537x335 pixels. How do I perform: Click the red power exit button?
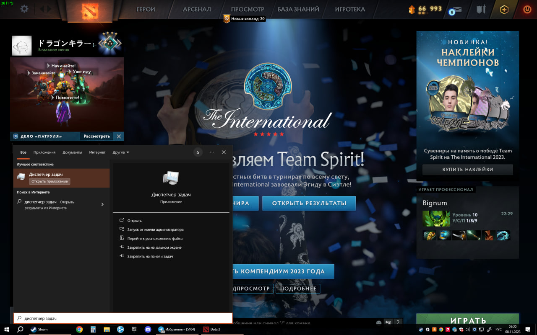(527, 9)
